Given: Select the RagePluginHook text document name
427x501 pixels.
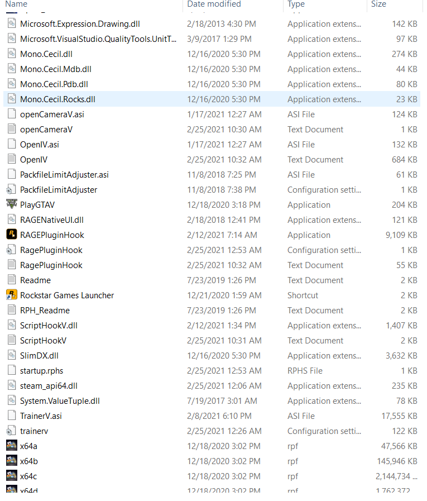Looking at the screenshot, I should click(51, 265).
